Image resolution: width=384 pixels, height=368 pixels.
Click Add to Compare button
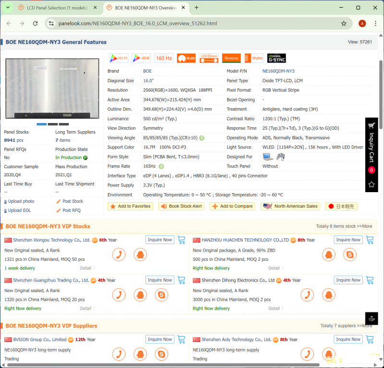[x=232, y=207]
